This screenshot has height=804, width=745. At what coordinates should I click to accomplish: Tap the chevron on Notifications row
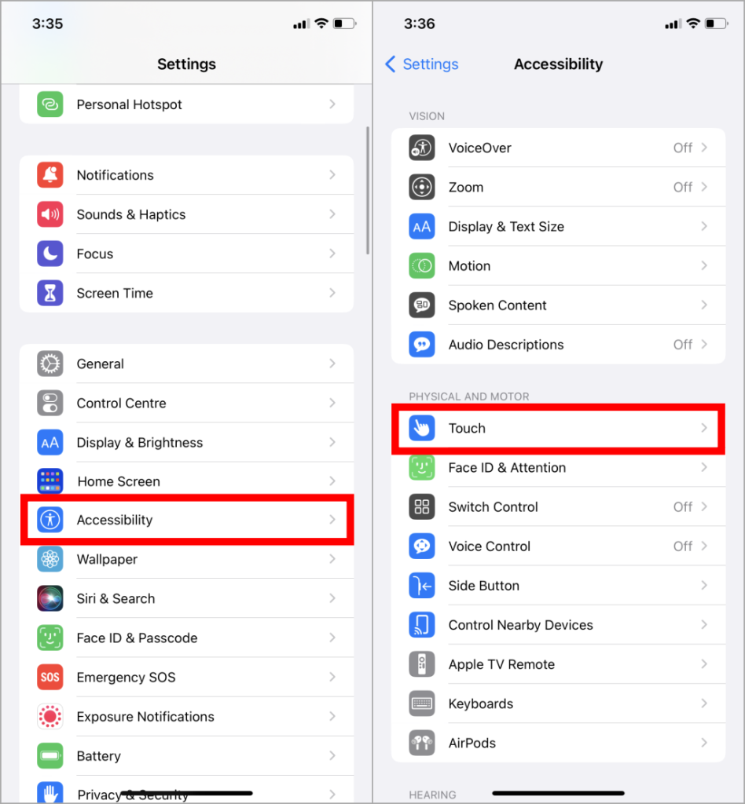pos(332,175)
